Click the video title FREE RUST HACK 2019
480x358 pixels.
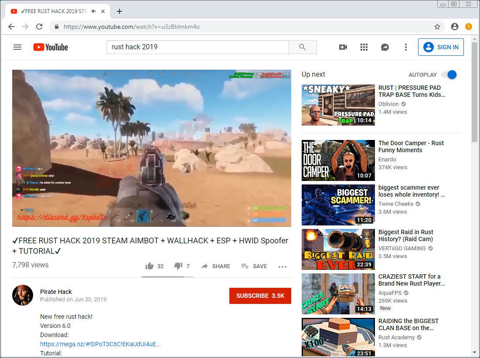(150, 245)
